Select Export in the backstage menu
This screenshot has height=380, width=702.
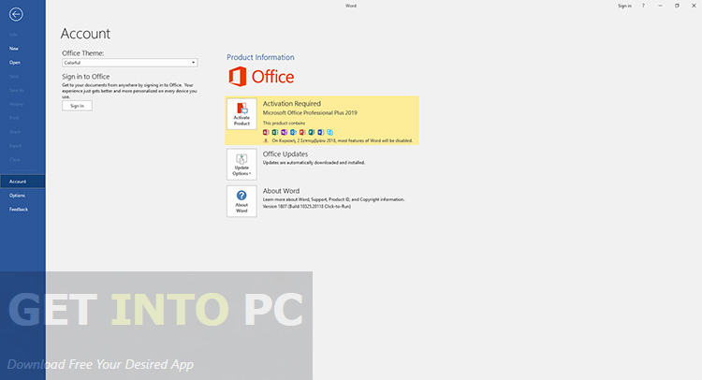(x=15, y=145)
